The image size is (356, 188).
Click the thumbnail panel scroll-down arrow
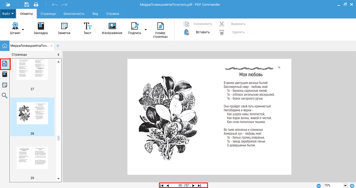click(58, 179)
